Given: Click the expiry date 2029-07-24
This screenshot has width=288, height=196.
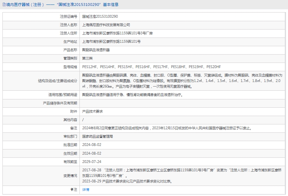Looking at the screenshot, I should [92, 162].
